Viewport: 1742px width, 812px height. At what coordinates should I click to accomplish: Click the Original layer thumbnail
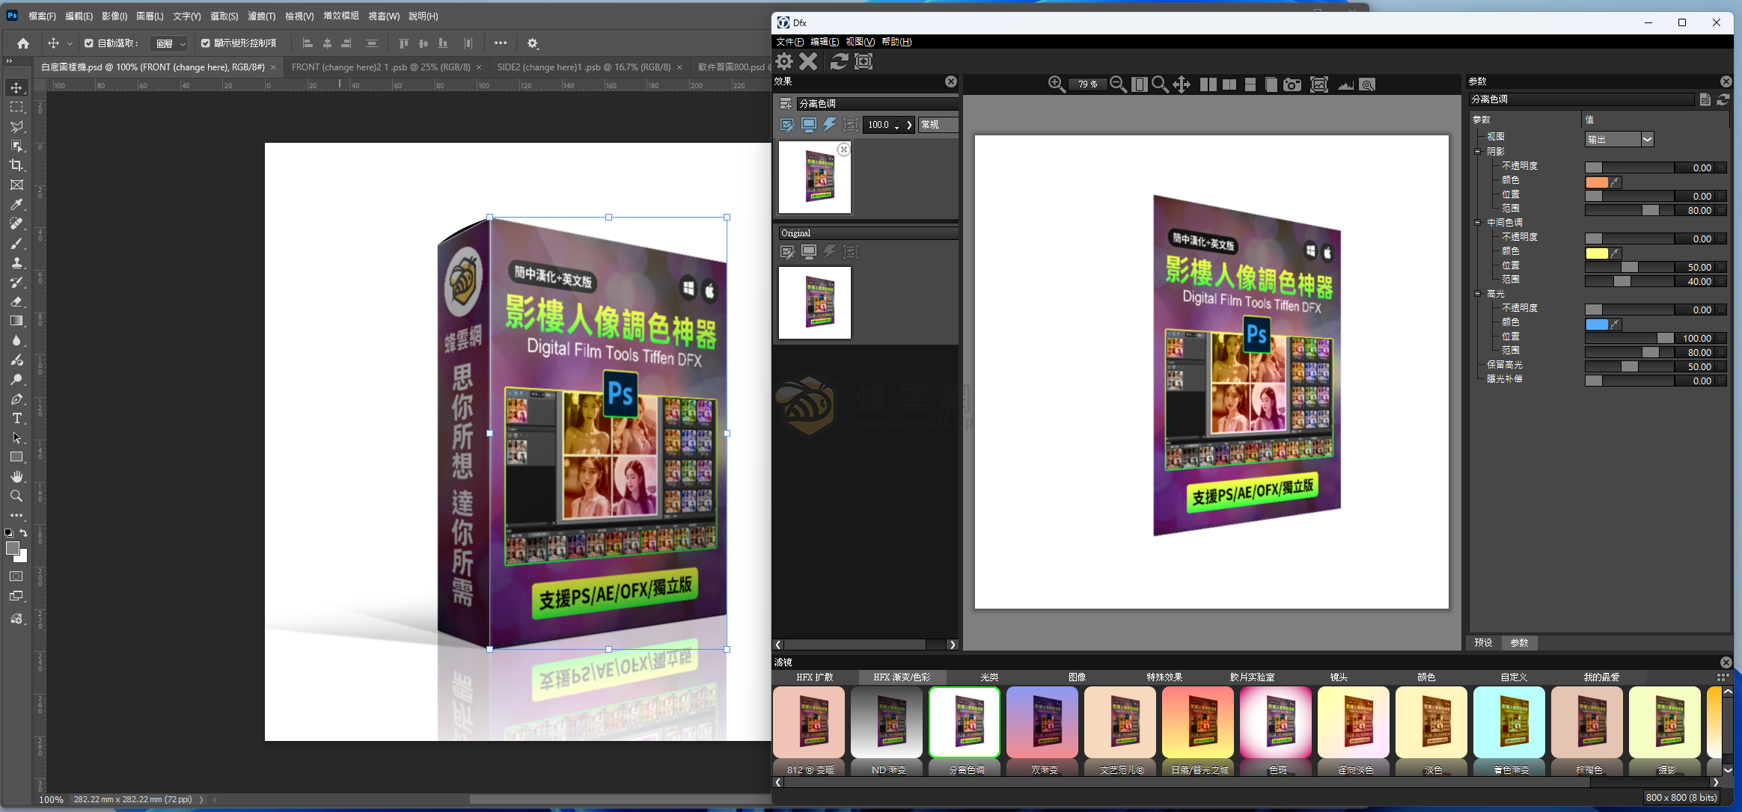click(815, 303)
